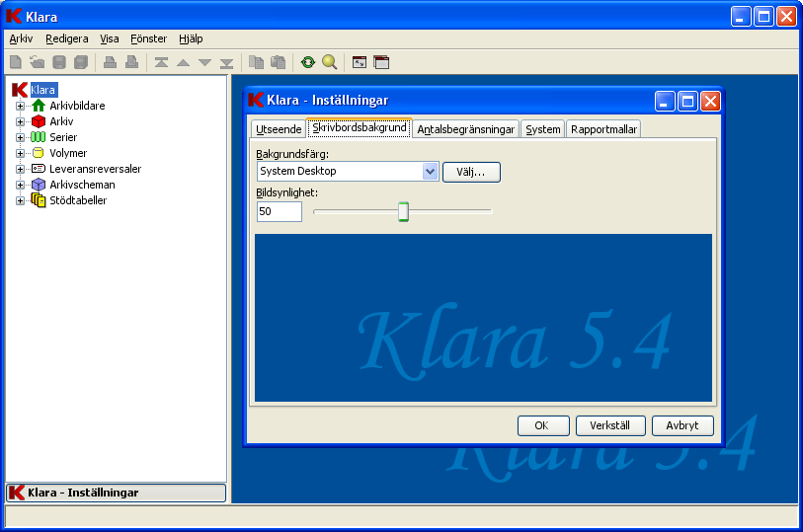Open the Arkiv menu

coord(21,38)
